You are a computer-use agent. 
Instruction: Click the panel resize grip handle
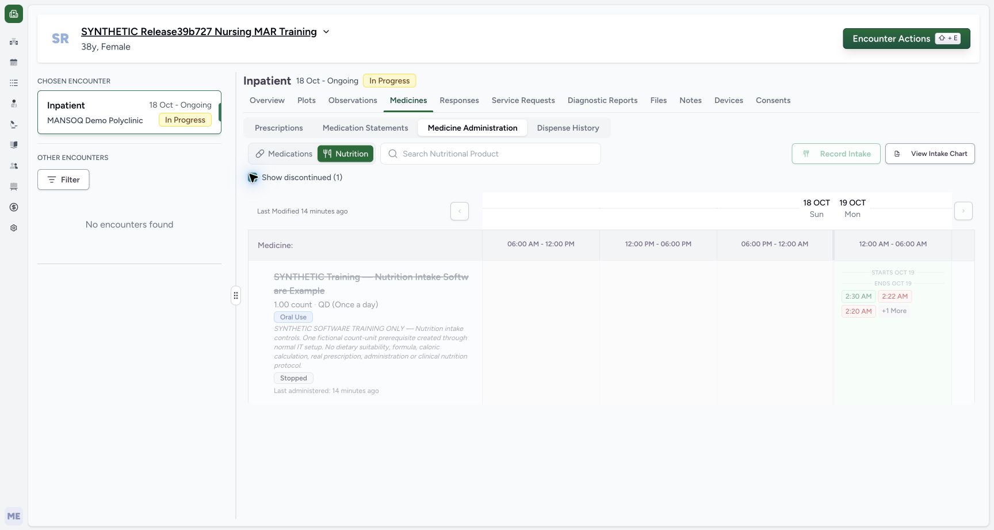[x=236, y=296]
